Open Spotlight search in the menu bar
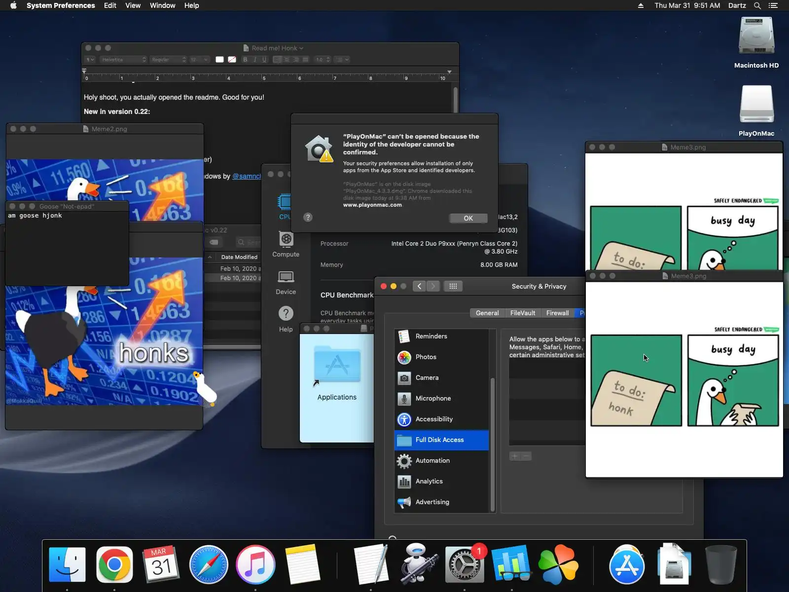The image size is (789, 592). [757, 5]
